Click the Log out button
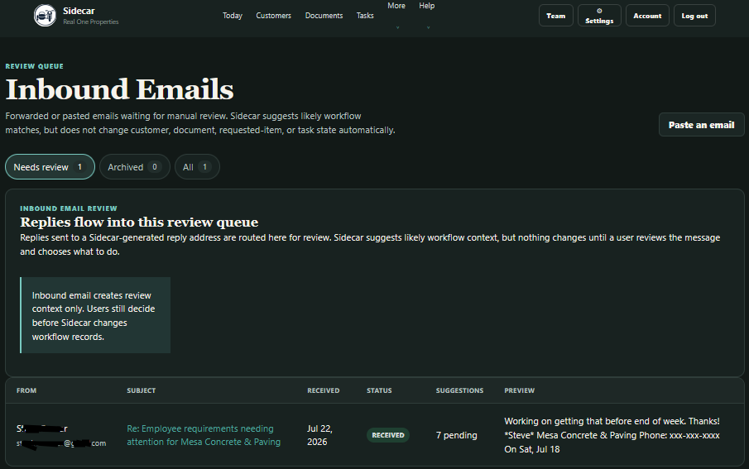749x469 pixels. (x=694, y=16)
